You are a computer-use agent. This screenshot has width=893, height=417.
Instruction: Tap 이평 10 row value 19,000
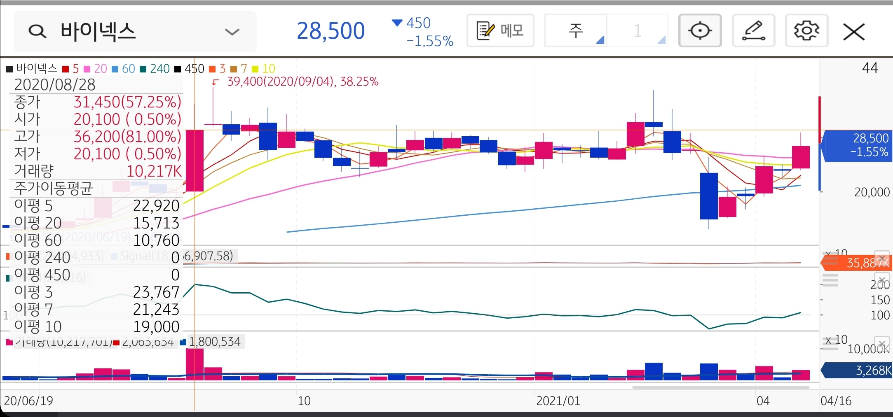pyautogui.click(x=156, y=327)
